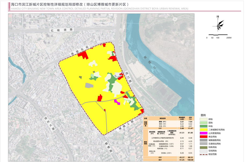Click the English subtitle HAIKOU CITY BINJIANG NEW TOWN
This screenshot has width=245, height=162.
coord(100,9)
